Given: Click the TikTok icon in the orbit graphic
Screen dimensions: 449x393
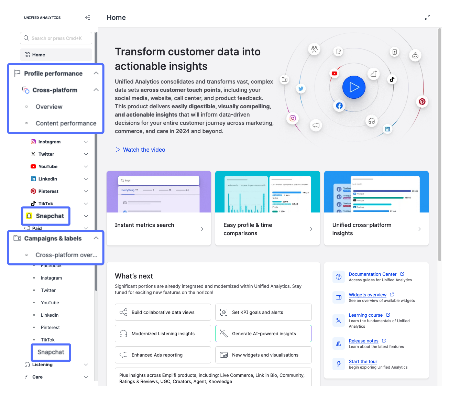Looking at the screenshot, I should [x=392, y=79].
